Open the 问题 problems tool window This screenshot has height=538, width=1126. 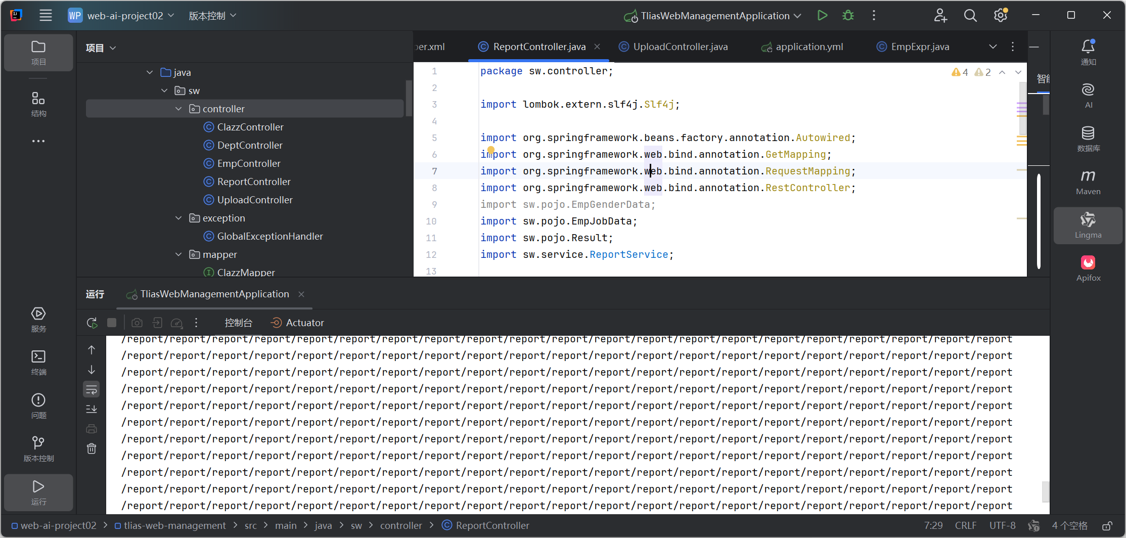click(38, 406)
